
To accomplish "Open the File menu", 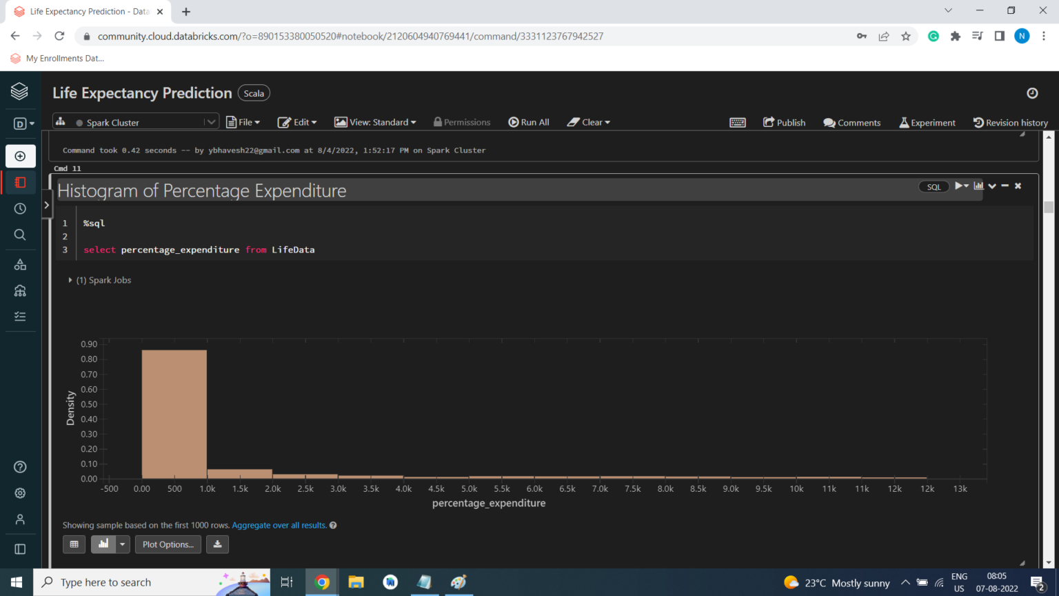I will [x=243, y=122].
